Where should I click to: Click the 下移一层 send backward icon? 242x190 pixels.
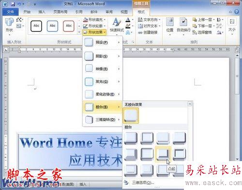(195, 26)
